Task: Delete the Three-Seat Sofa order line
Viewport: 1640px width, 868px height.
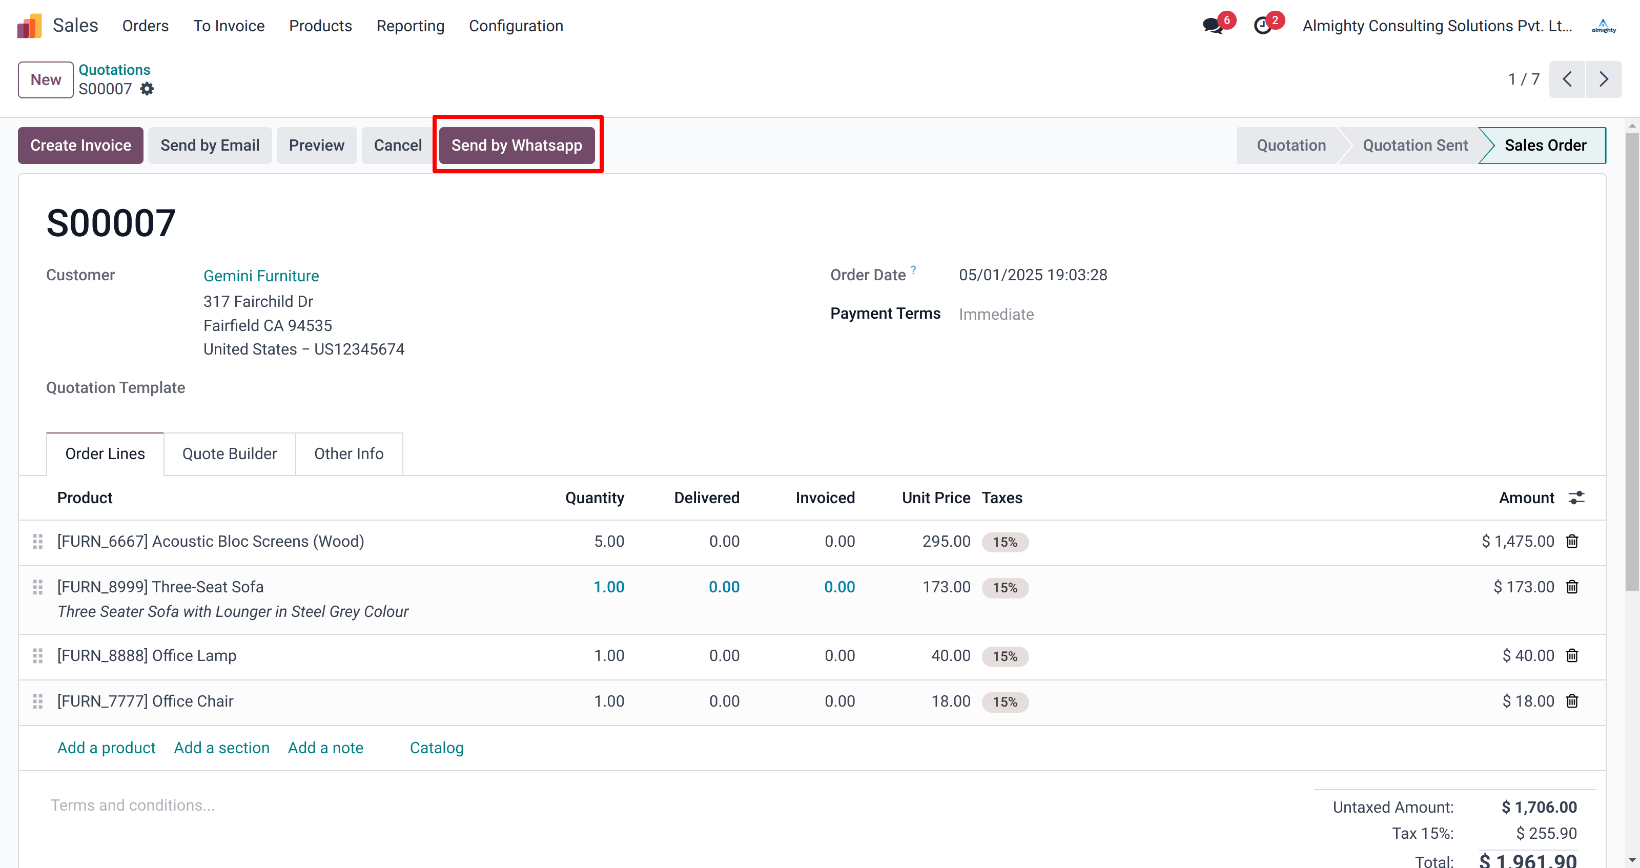Action: click(1572, 587)
